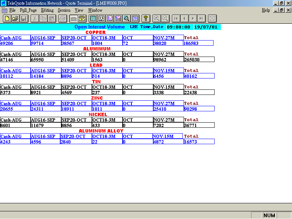Viewport: 292px width, 219px height.
Task: Open the Editing menu
Action: pos(47,10)
